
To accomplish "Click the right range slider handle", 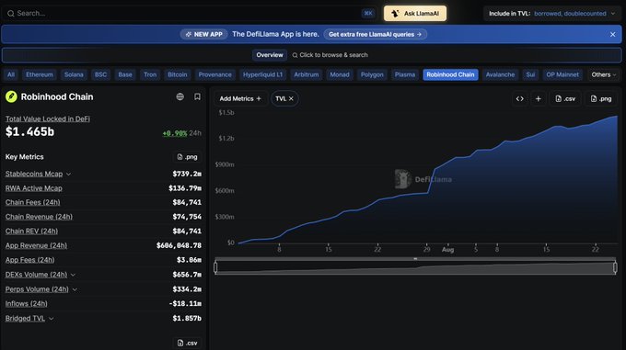I will click(x=615, y=267).
